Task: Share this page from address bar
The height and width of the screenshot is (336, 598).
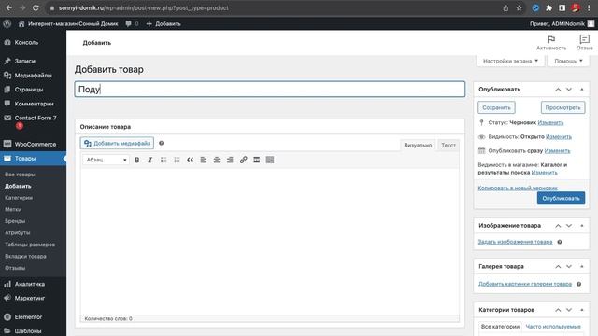Action: point(505,8)
